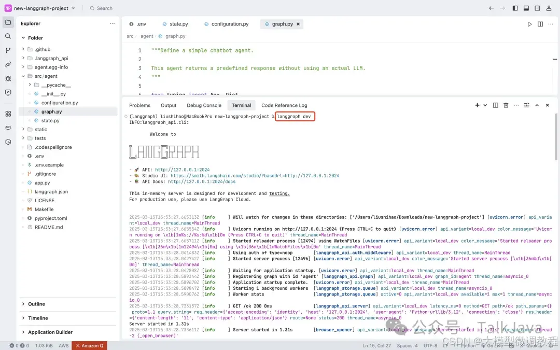Click the UTF-8 encoding indicator
Image resolution: width=560 pixels, height=350 pixels.
tap(430, 345)
